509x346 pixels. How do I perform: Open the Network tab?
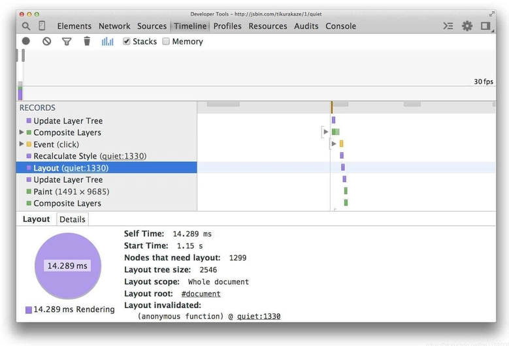114,26
